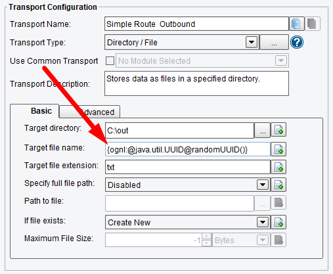Click browse button next to Target directory

point(263,131)
